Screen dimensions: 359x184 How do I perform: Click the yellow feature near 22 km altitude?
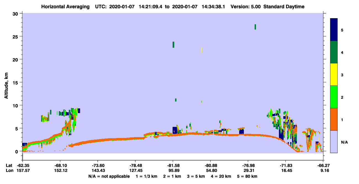[x=202, y=50]
